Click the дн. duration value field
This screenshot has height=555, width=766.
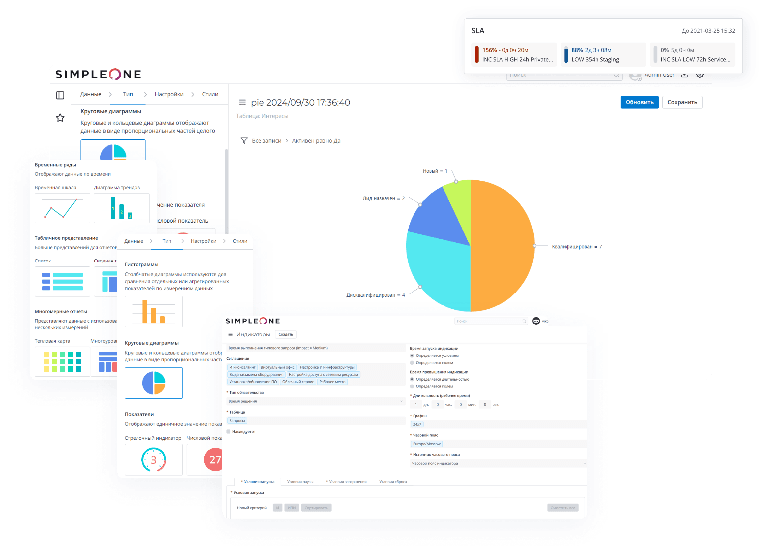pos(416,404)
